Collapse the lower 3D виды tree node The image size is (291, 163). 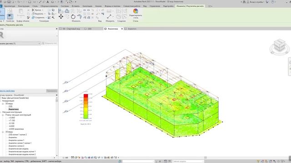tap(3, 132)
